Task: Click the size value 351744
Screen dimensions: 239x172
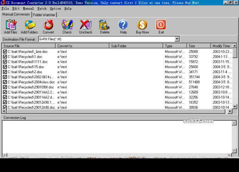Action: [194, 77]
